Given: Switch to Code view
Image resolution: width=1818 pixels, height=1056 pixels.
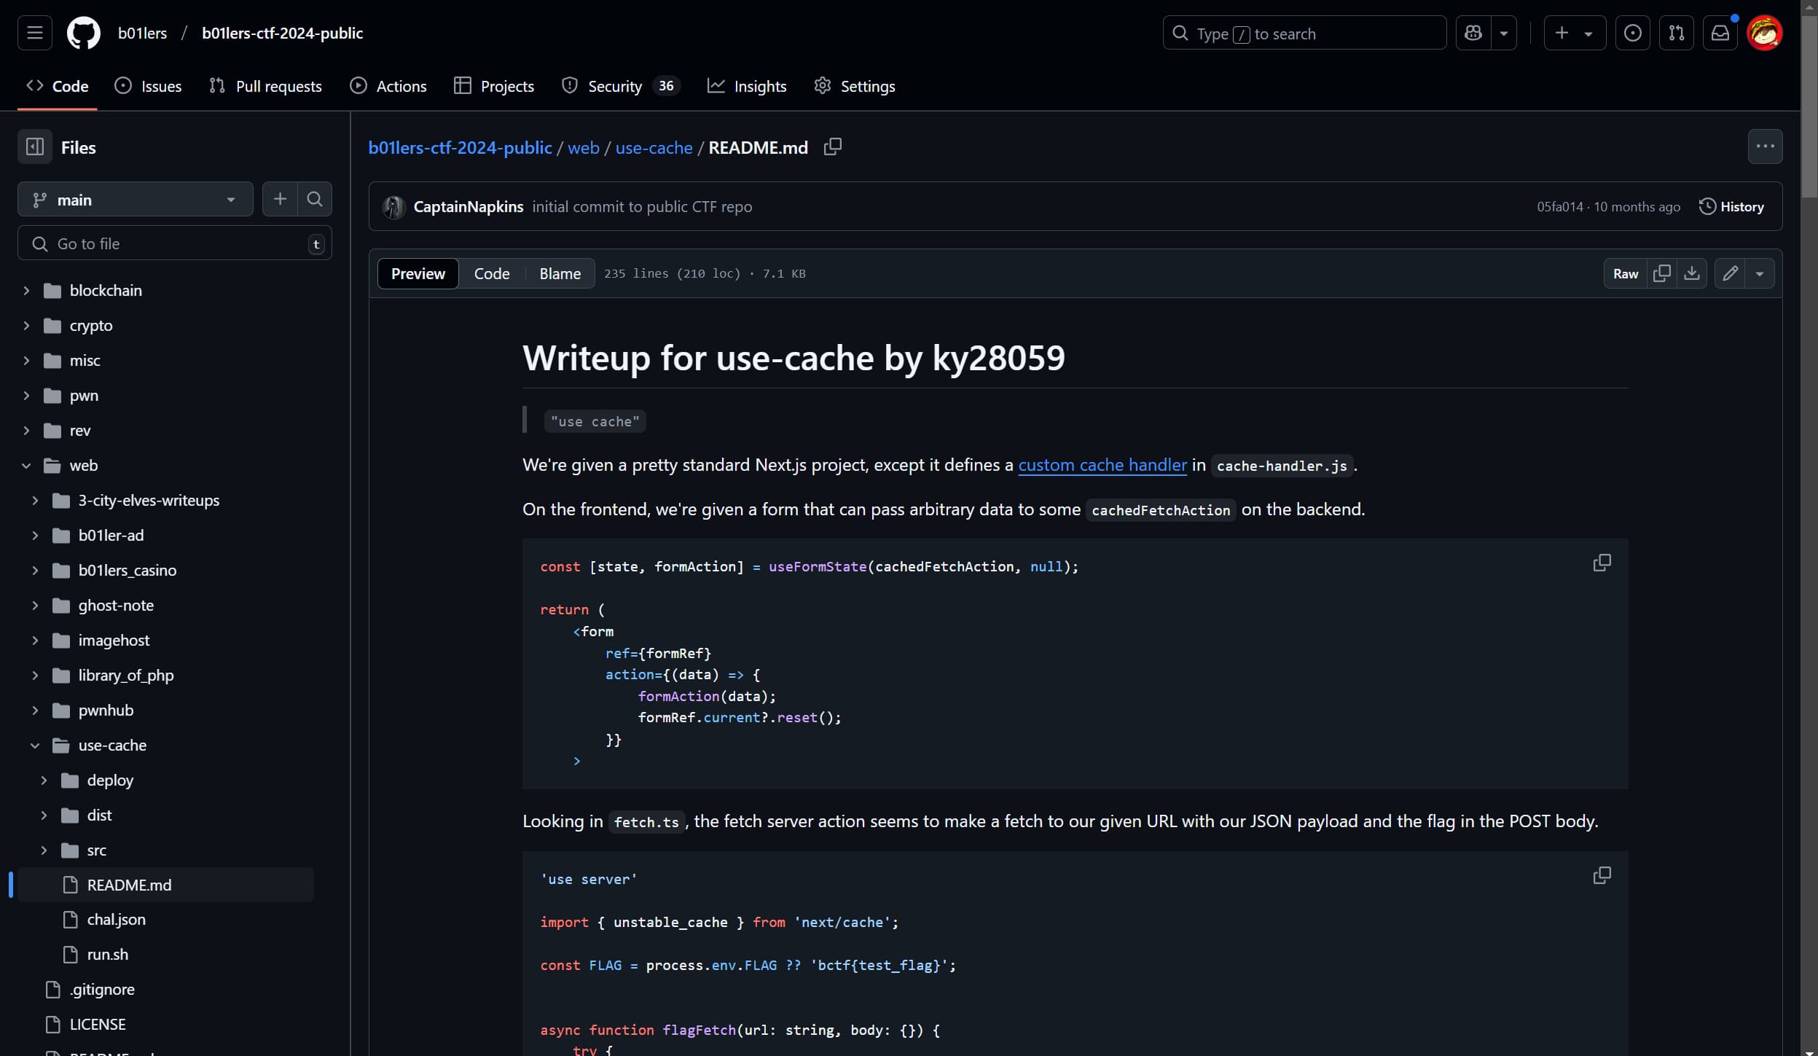Looking at the screenshot, I should coord(492,273).
